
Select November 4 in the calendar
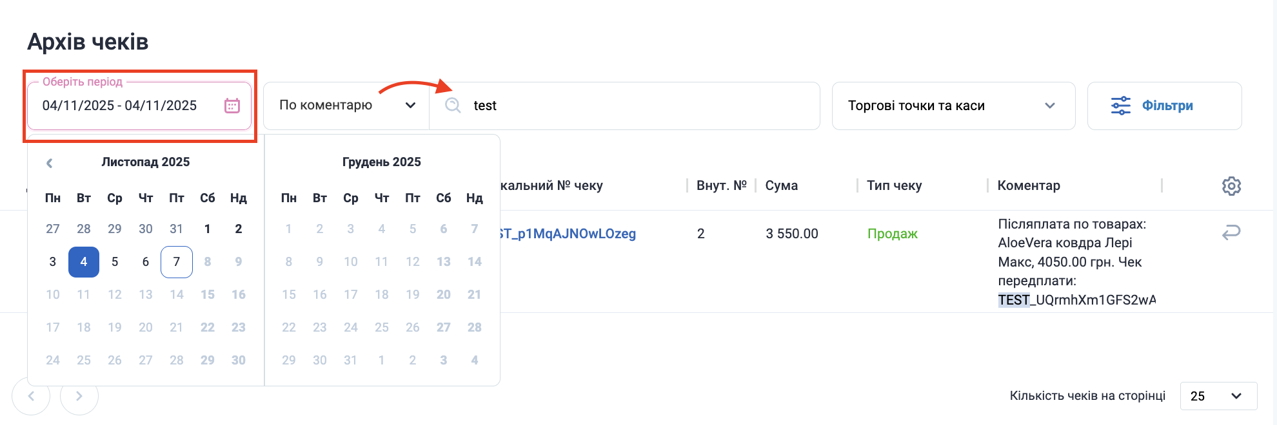(x=84, y=262)
